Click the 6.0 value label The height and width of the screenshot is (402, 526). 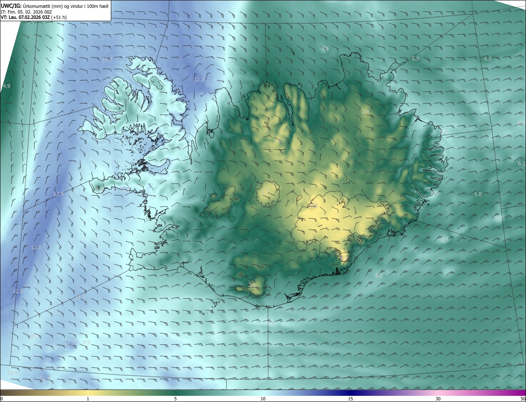(488, 59)
